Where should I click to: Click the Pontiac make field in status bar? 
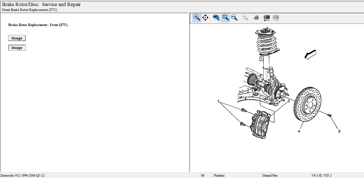[x=219, y=176]
